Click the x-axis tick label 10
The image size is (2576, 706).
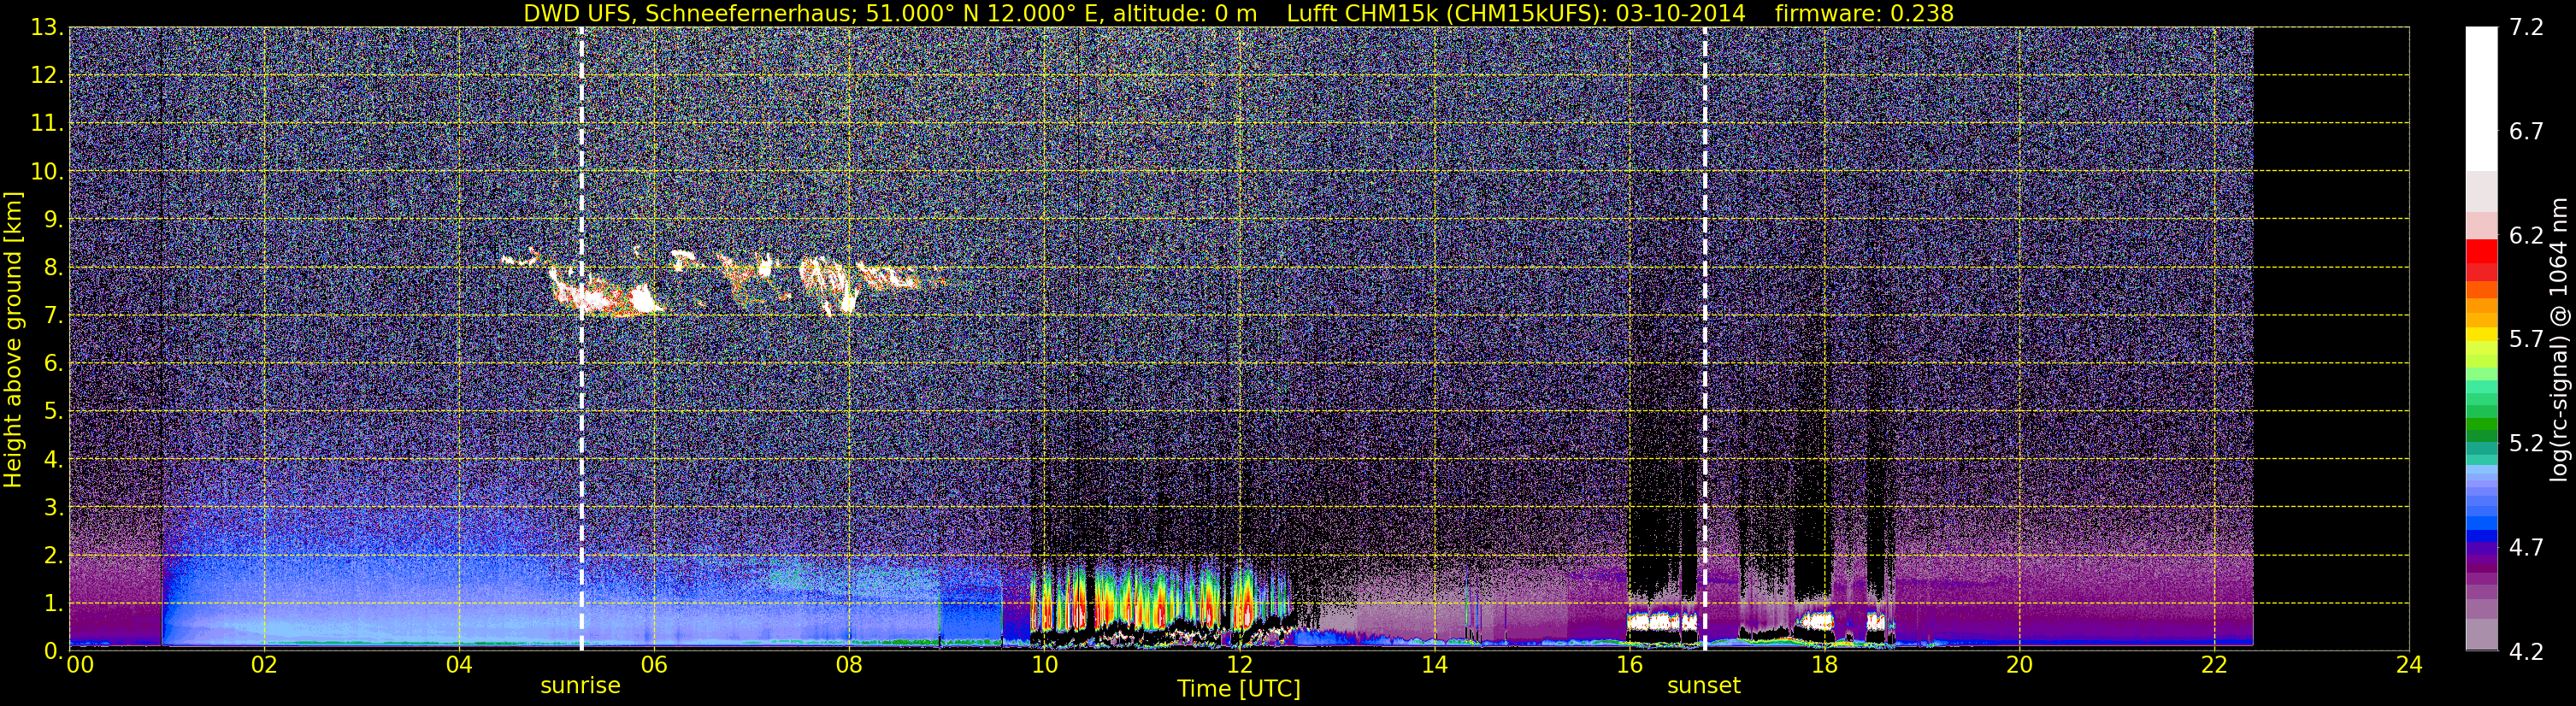[x=1044, y=665]
